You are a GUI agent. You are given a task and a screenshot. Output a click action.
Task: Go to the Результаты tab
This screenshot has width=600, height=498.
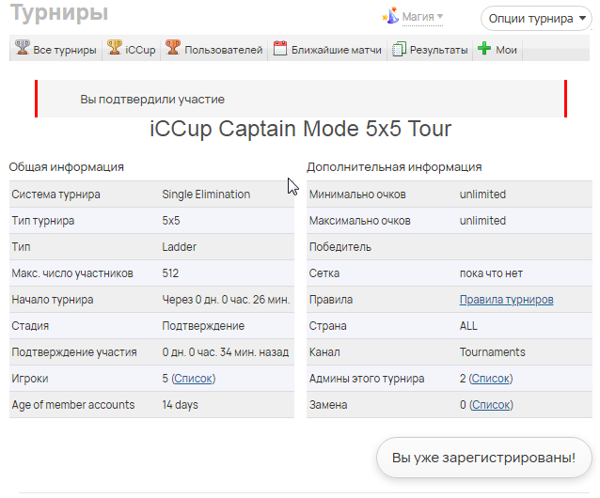point(438,50)
